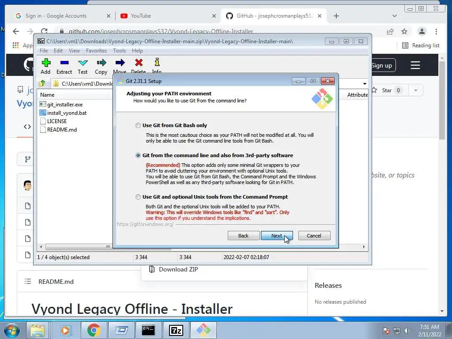Select Use Git from Git Bash only
This screenshot has height=339, width=452.
pyautogui.click(x=138, y=125)
